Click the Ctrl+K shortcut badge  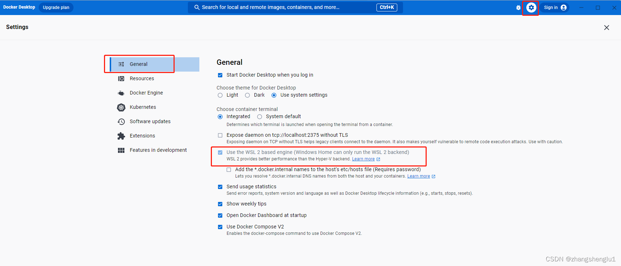[x=387, y=7]
